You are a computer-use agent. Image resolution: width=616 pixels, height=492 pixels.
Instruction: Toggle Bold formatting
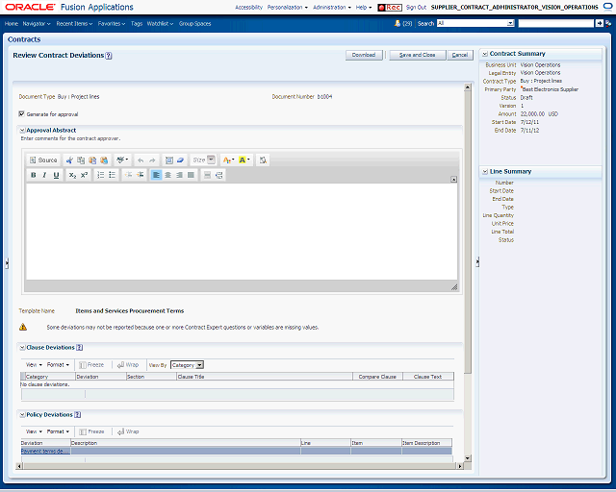34,175
